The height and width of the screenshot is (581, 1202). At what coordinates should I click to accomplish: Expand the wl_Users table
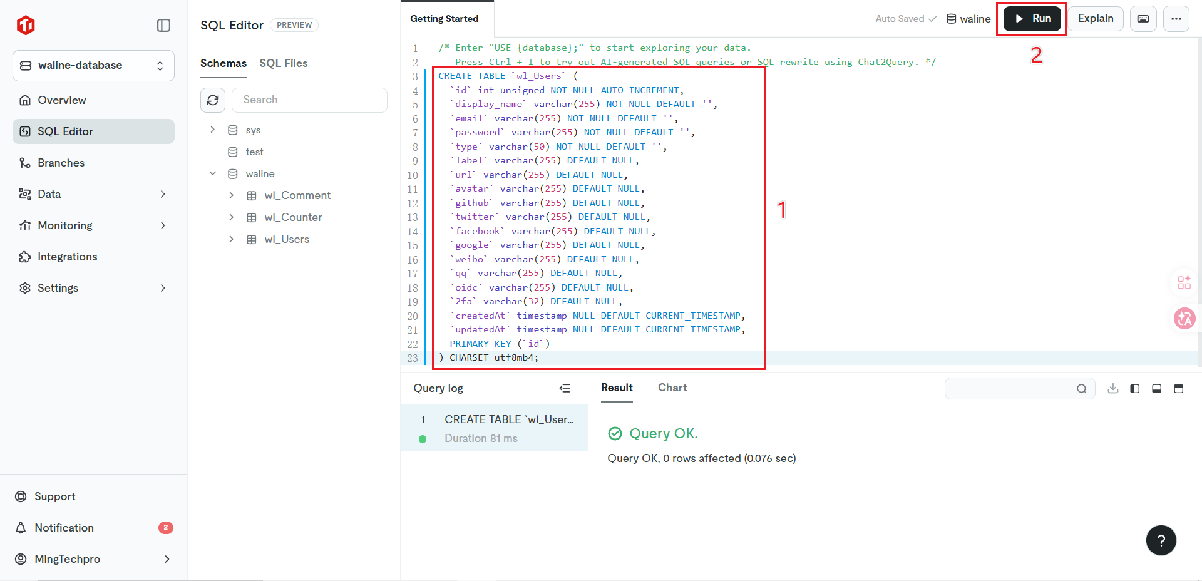pyautogui.click(x=232, y=239)
